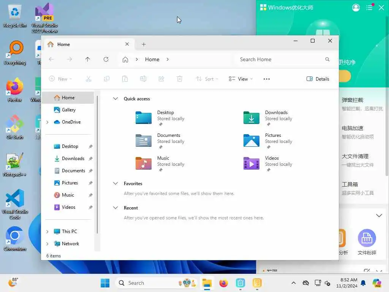Select the Chromium desktop shortcut
389x292 pixels.
pos(15,239)
